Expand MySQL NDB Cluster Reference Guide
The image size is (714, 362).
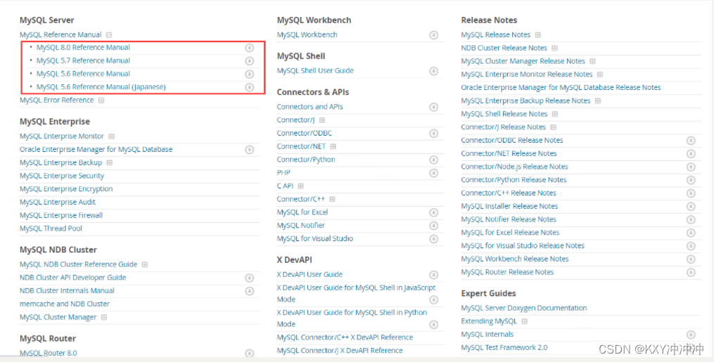[x=145, y=265]
